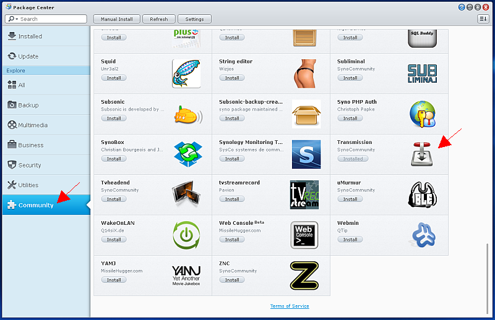
Task: Click the help icon in title bar
Action: click(x=462, y=7)
